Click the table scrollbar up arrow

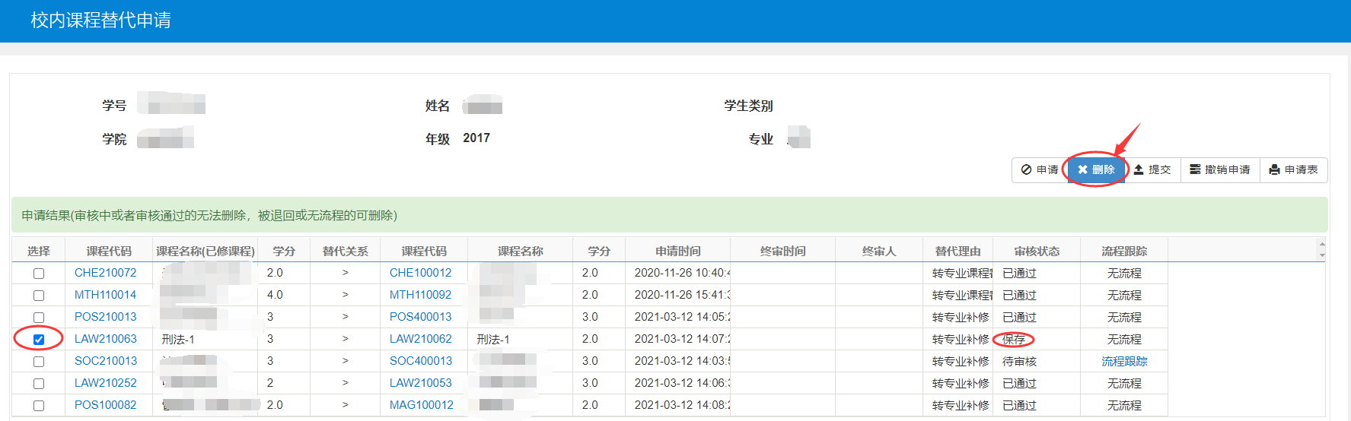pyautogui.click(x=1322, y=244)
